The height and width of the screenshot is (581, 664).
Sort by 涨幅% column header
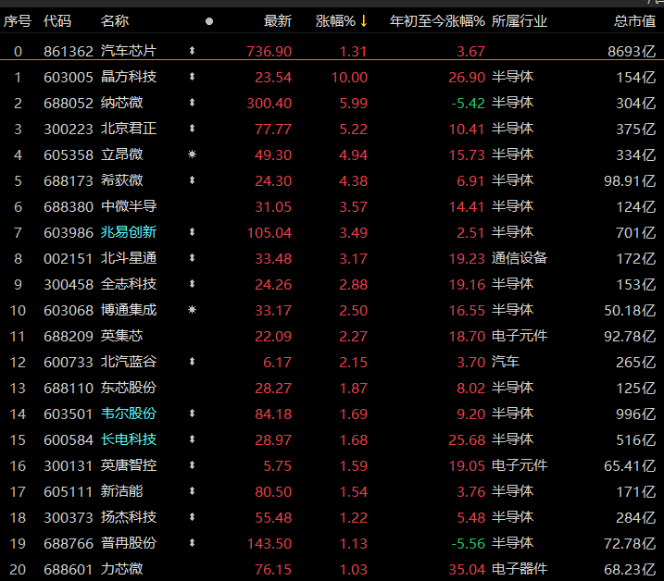click(x=335, y=20)
